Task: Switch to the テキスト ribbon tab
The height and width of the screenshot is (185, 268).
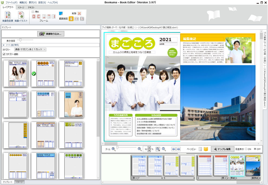Action: click(x=31, y=7)
